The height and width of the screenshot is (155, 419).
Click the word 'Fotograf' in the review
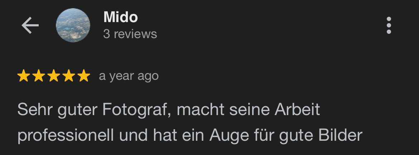pos(136,110)
